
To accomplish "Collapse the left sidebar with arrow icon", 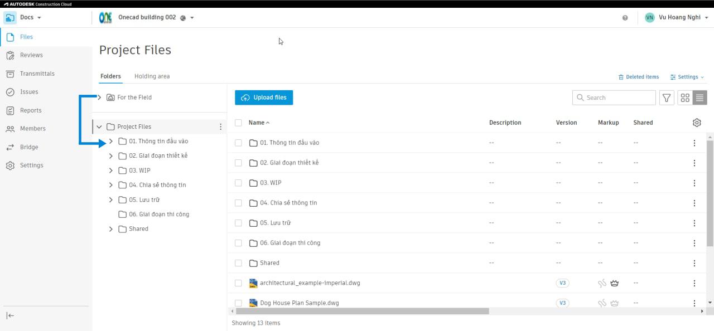I will [x=10, y=315].
